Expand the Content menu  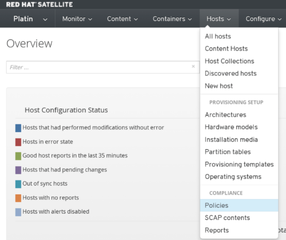point(122,19)
